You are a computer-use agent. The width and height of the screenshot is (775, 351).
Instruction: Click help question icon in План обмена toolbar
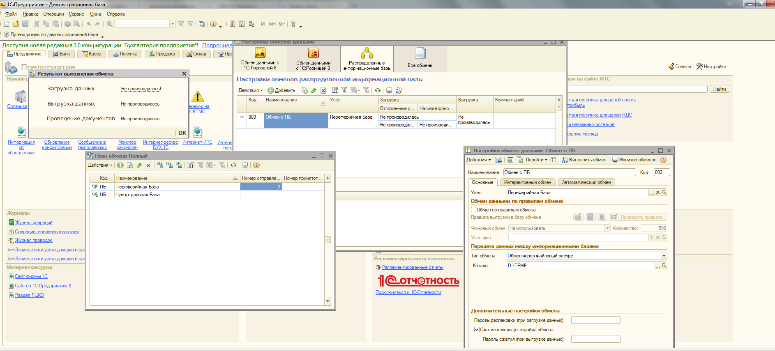tap(256, 165)
